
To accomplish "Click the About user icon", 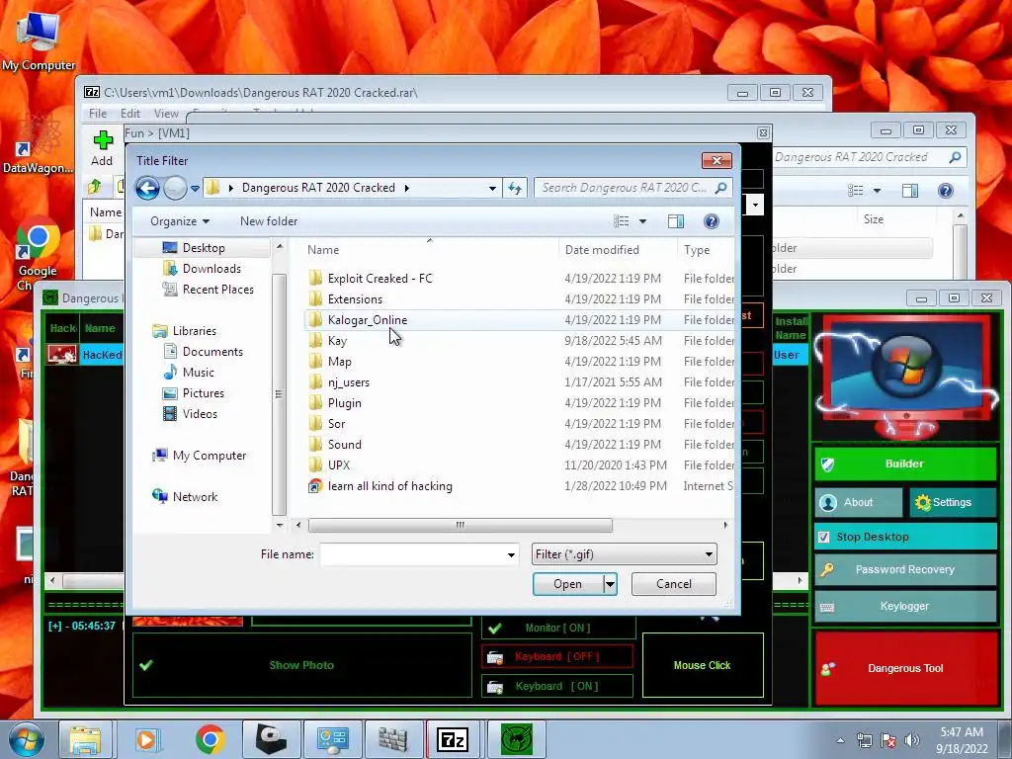I will point(828,502).
